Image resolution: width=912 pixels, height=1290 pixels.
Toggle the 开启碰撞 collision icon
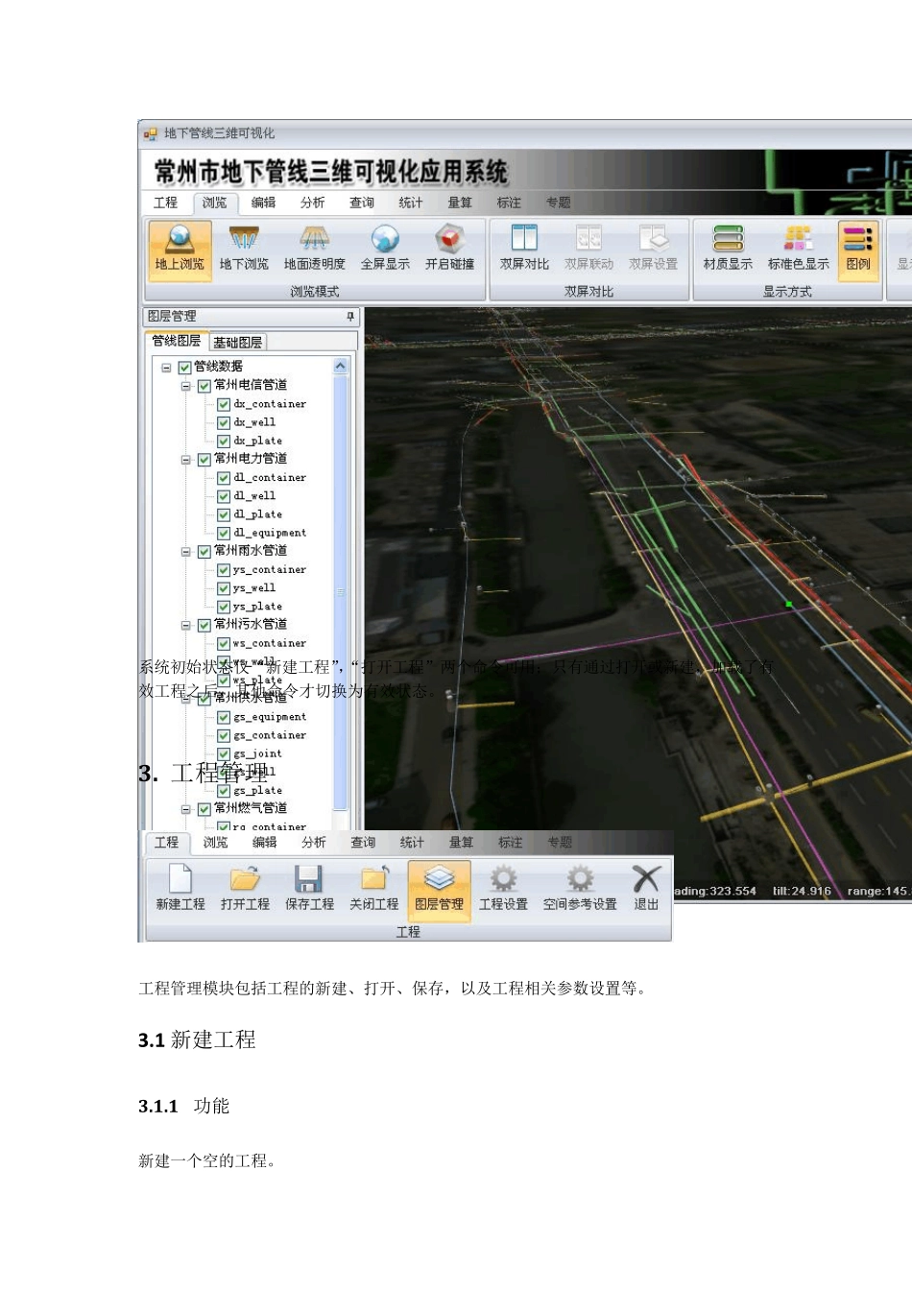coord(449,247)
